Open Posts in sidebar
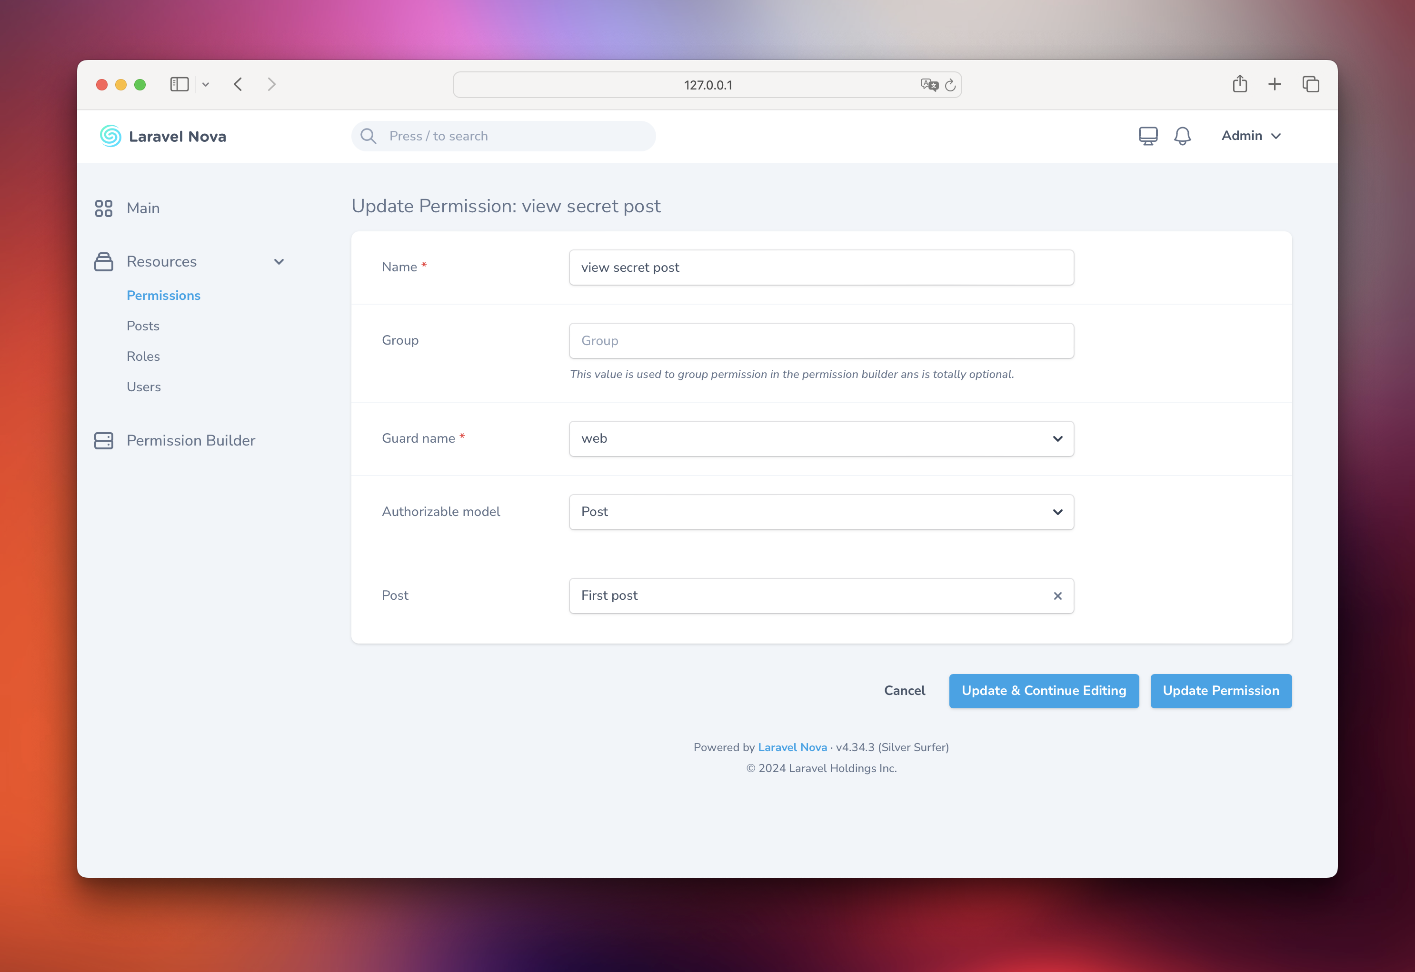This screenshot has width=1415, height=972. [x=143, y=326]
